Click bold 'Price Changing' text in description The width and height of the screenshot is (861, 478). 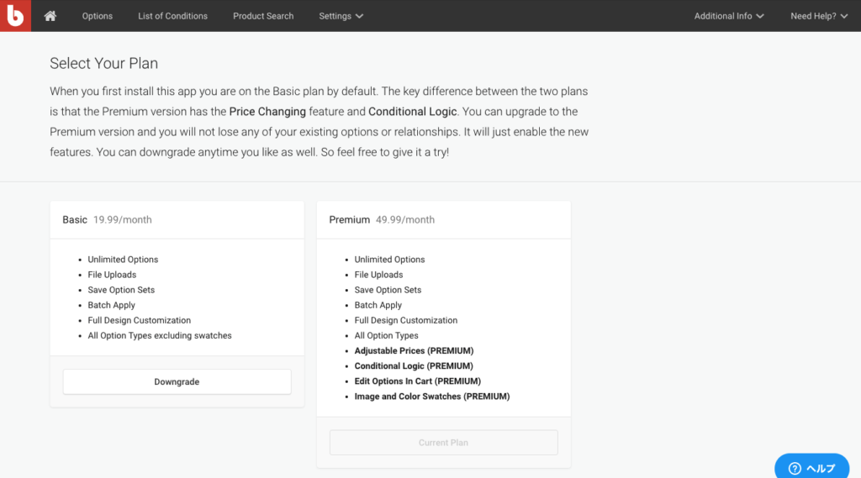pyautogui.click(x=267, y=112)
